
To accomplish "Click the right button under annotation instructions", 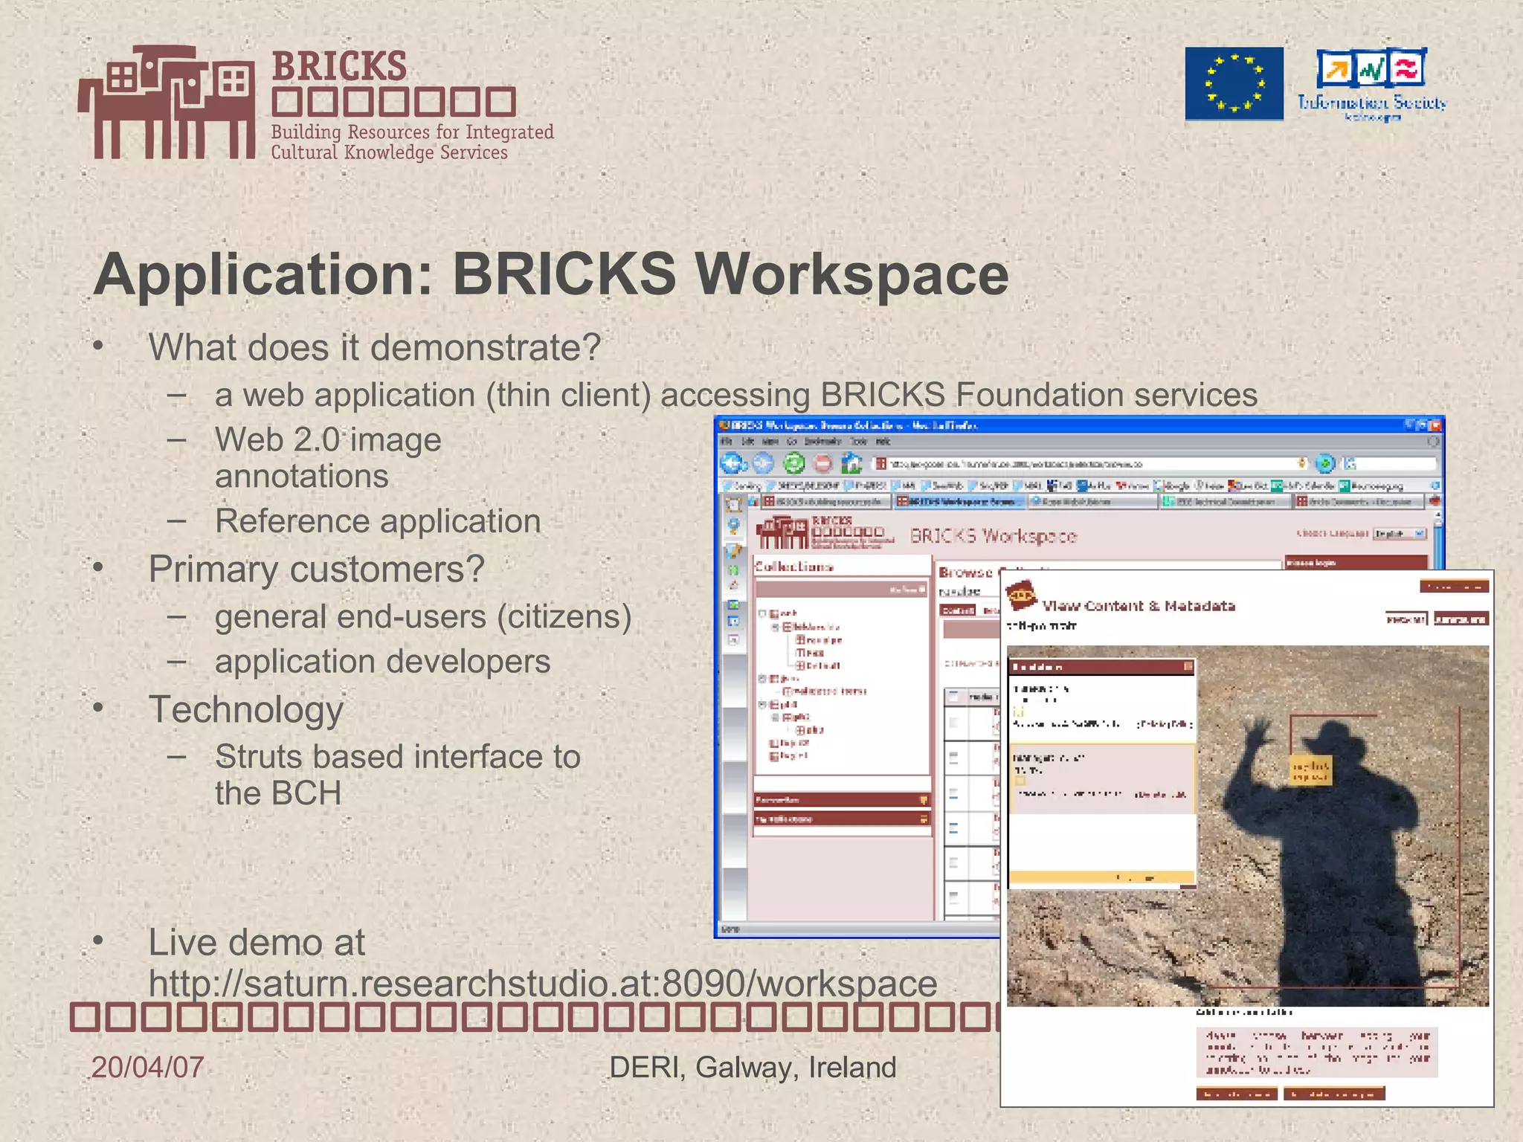I will coord(1334,1093).
